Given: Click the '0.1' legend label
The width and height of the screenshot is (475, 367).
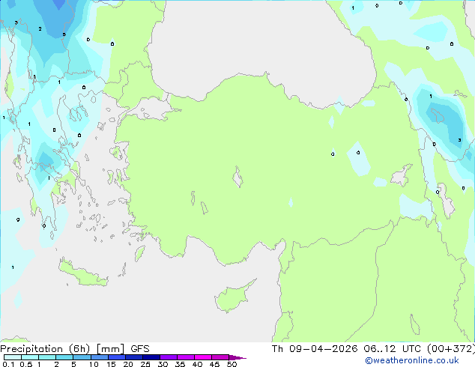Looking at the screenshot, I should (8, 364).
